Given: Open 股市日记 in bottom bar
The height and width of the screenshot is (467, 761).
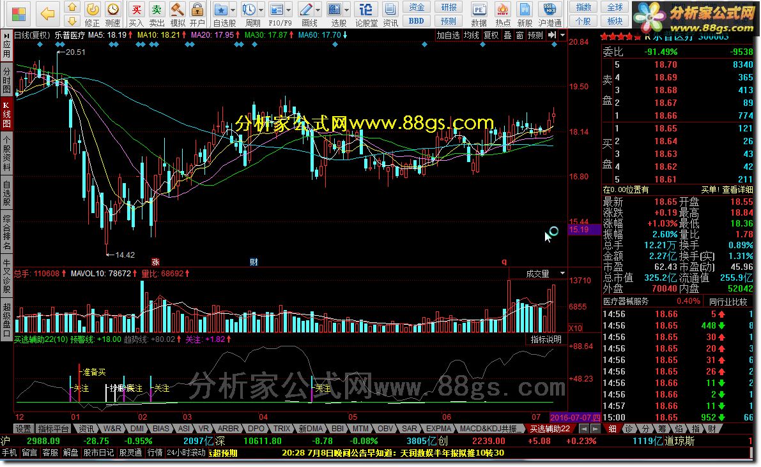Looking at the screenshot, I should (98, 453).
